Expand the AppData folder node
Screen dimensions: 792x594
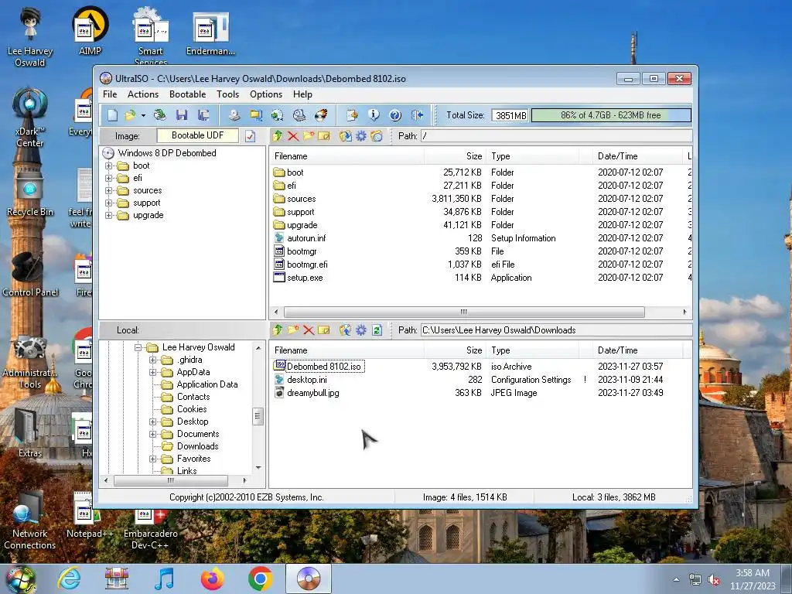point(152,372)
